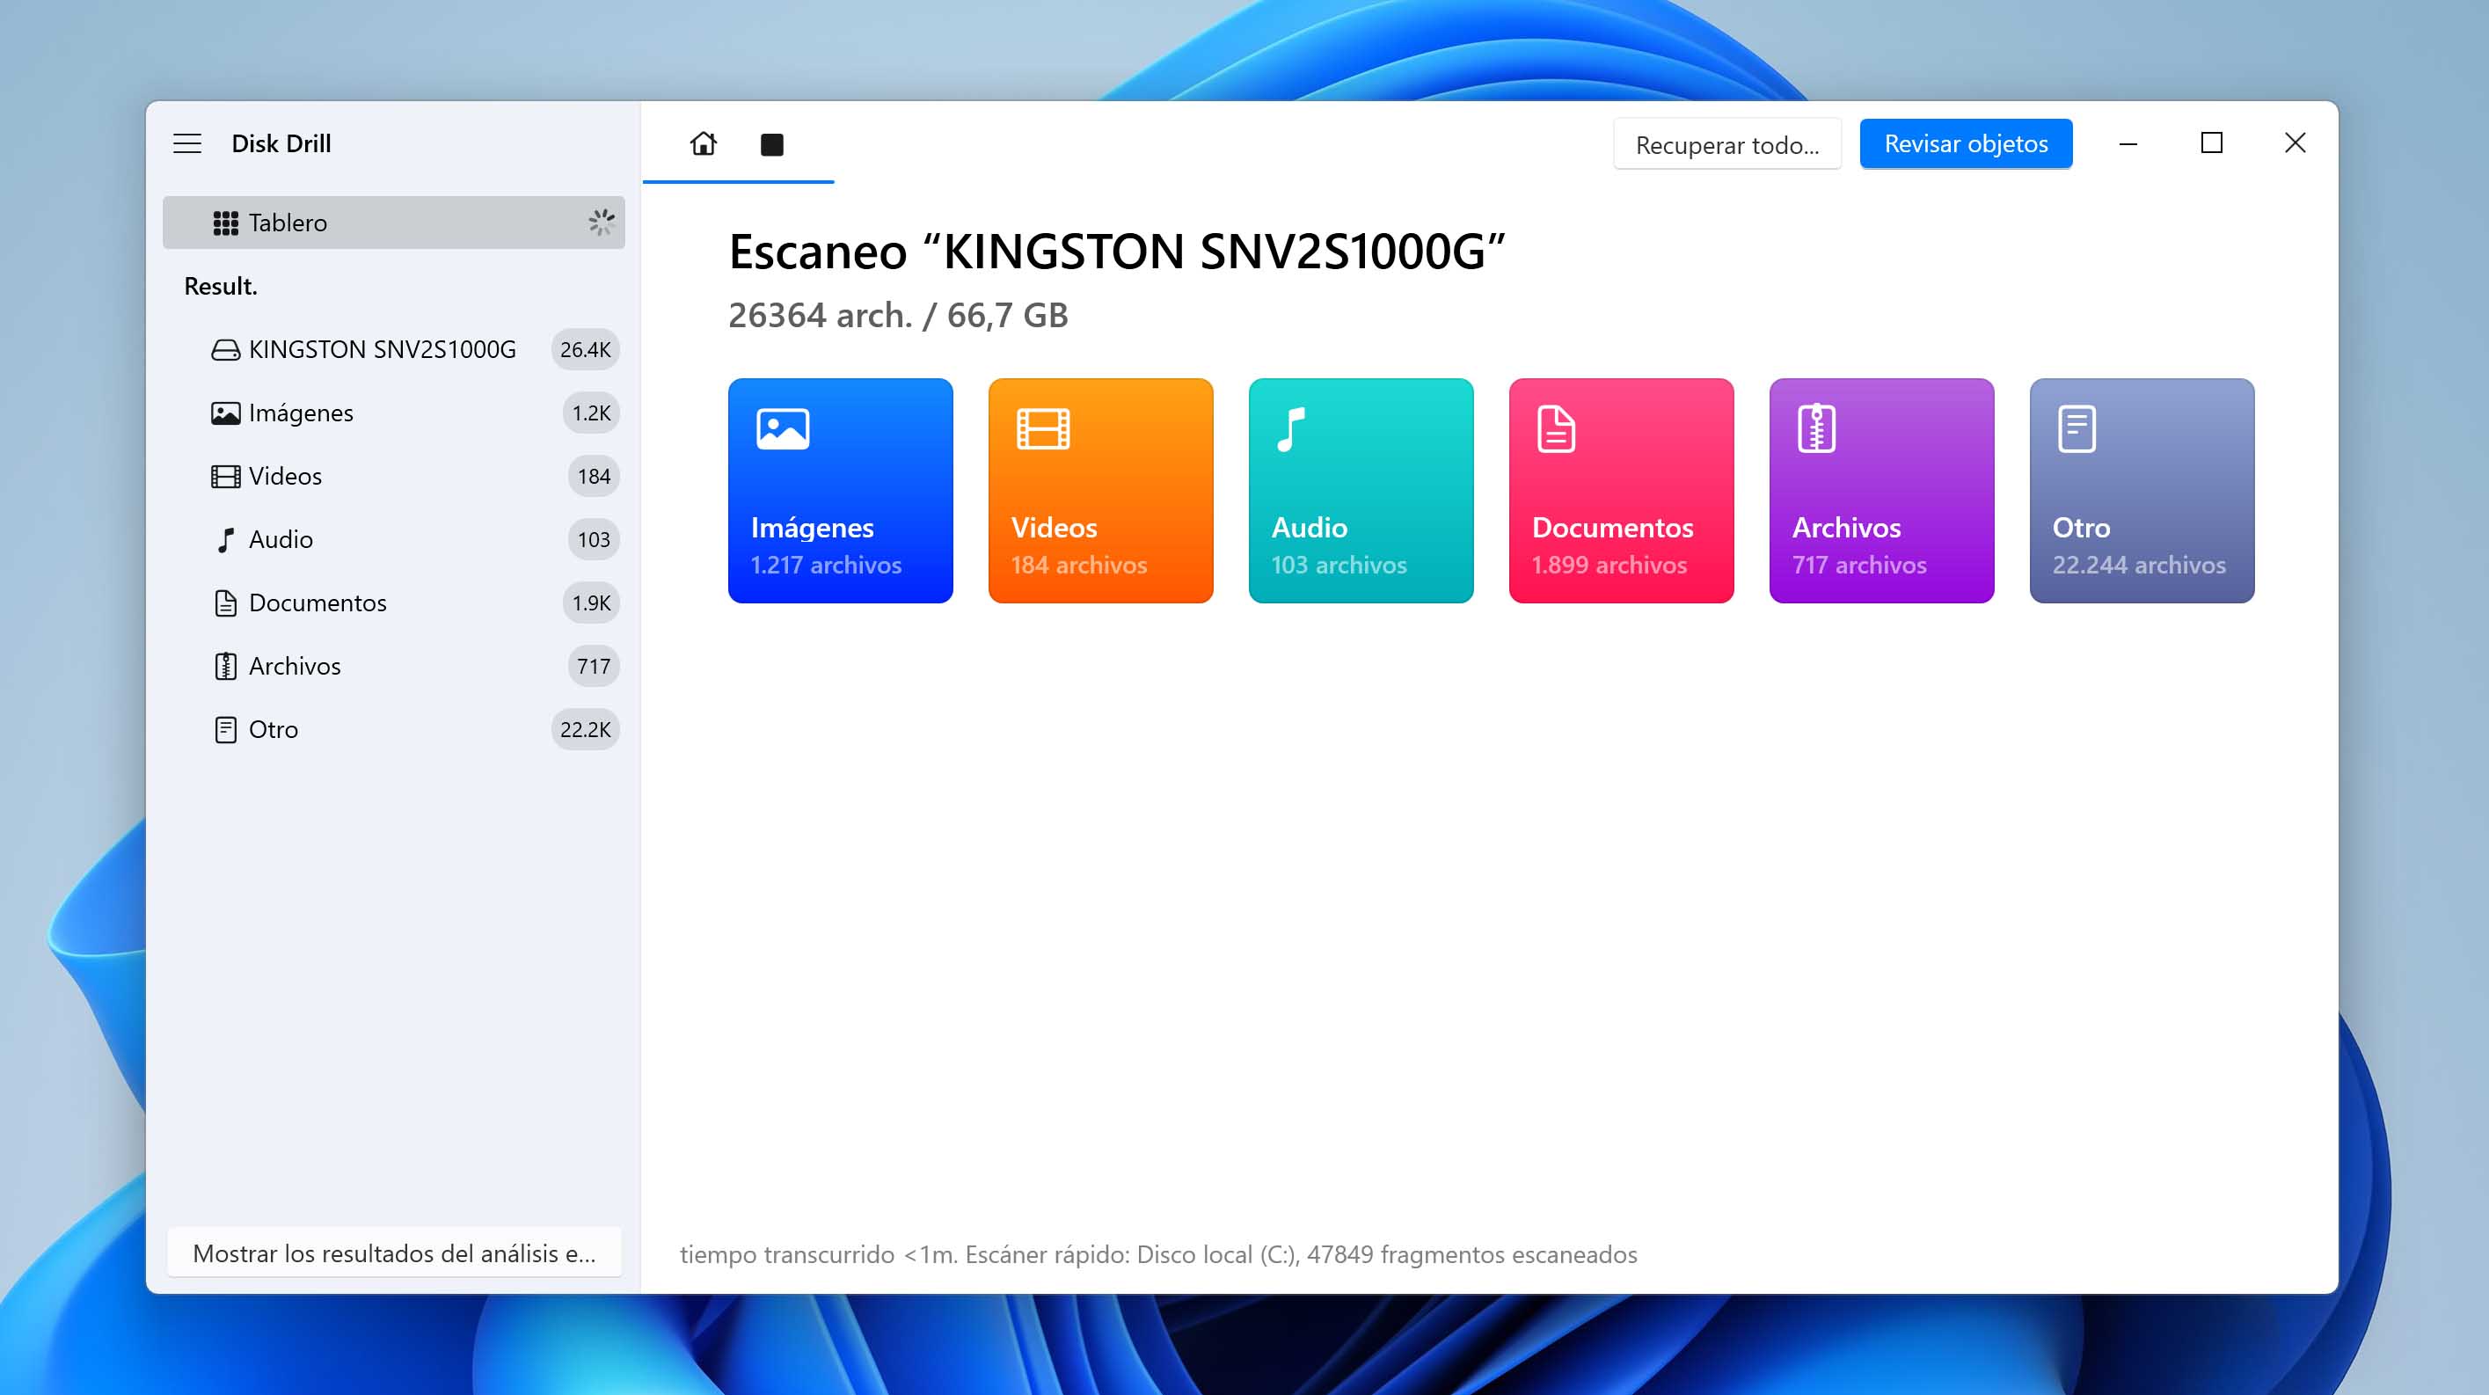Click the page icon beside sidebar Otro
Image resolution: width=2489 pixels, height=1395 pixels.
(225, 729)
